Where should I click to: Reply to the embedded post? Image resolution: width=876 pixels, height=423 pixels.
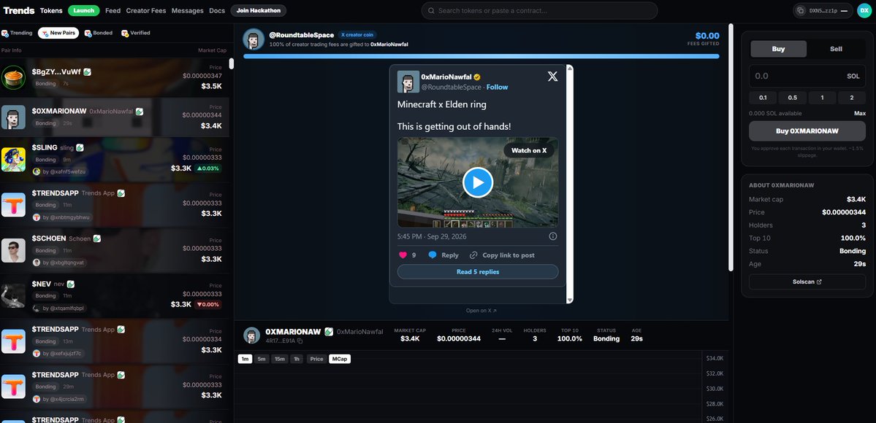[443, 255]
